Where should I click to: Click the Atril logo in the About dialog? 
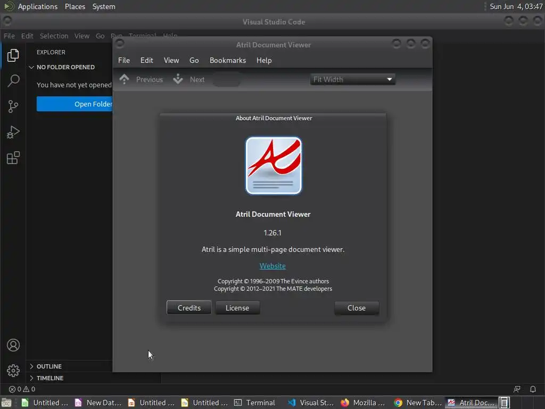(274, 166)
